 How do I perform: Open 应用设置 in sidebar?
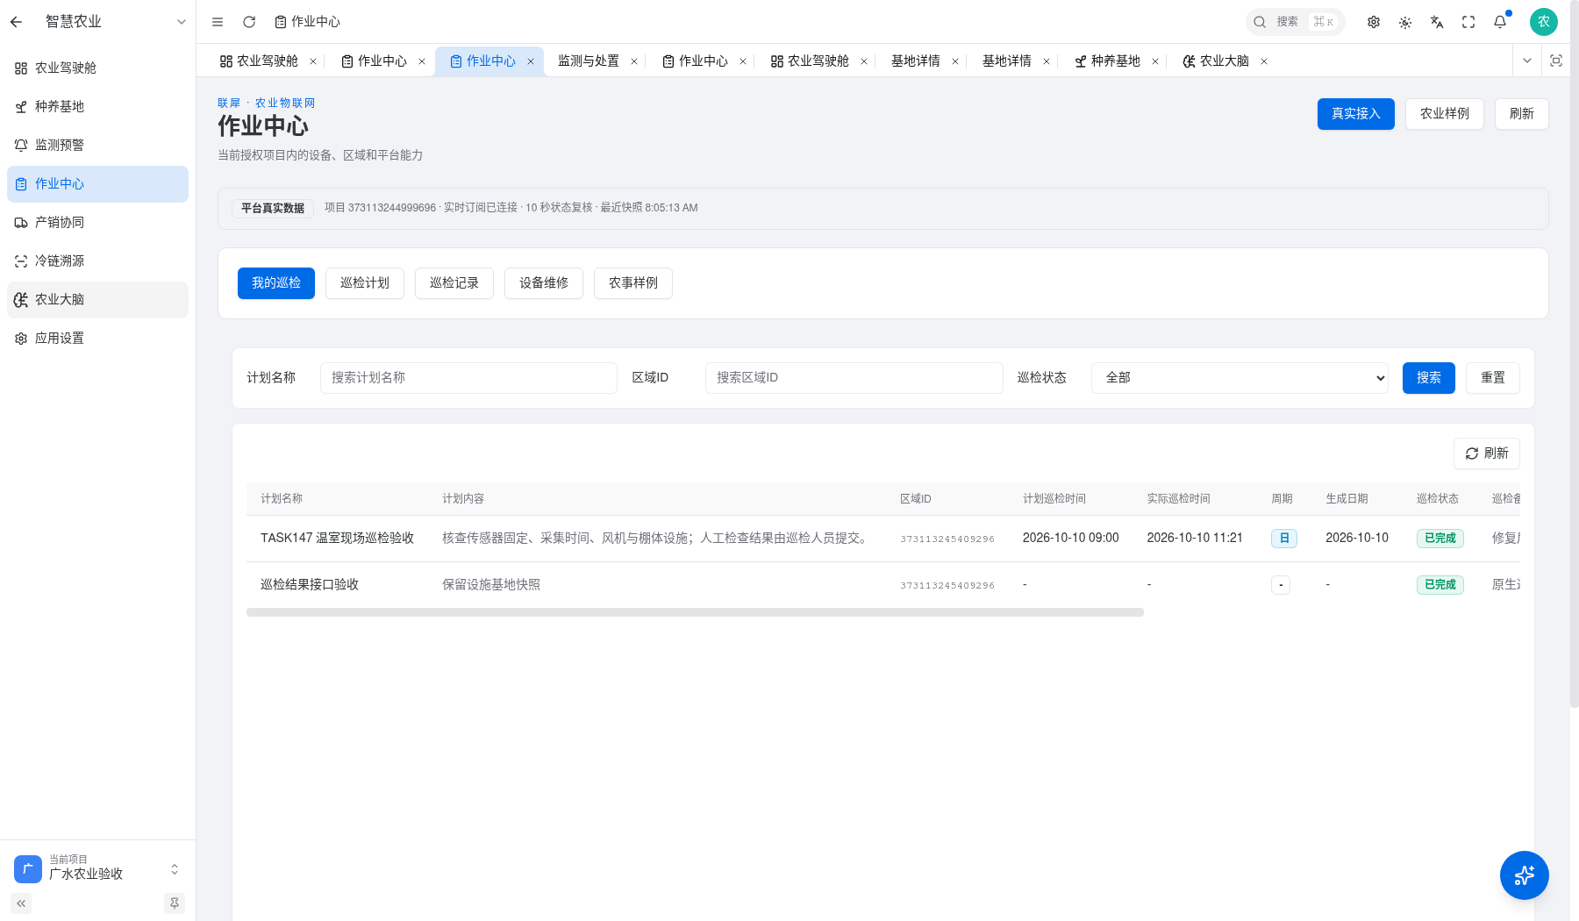pyautogui.click(x=97, y=339)
